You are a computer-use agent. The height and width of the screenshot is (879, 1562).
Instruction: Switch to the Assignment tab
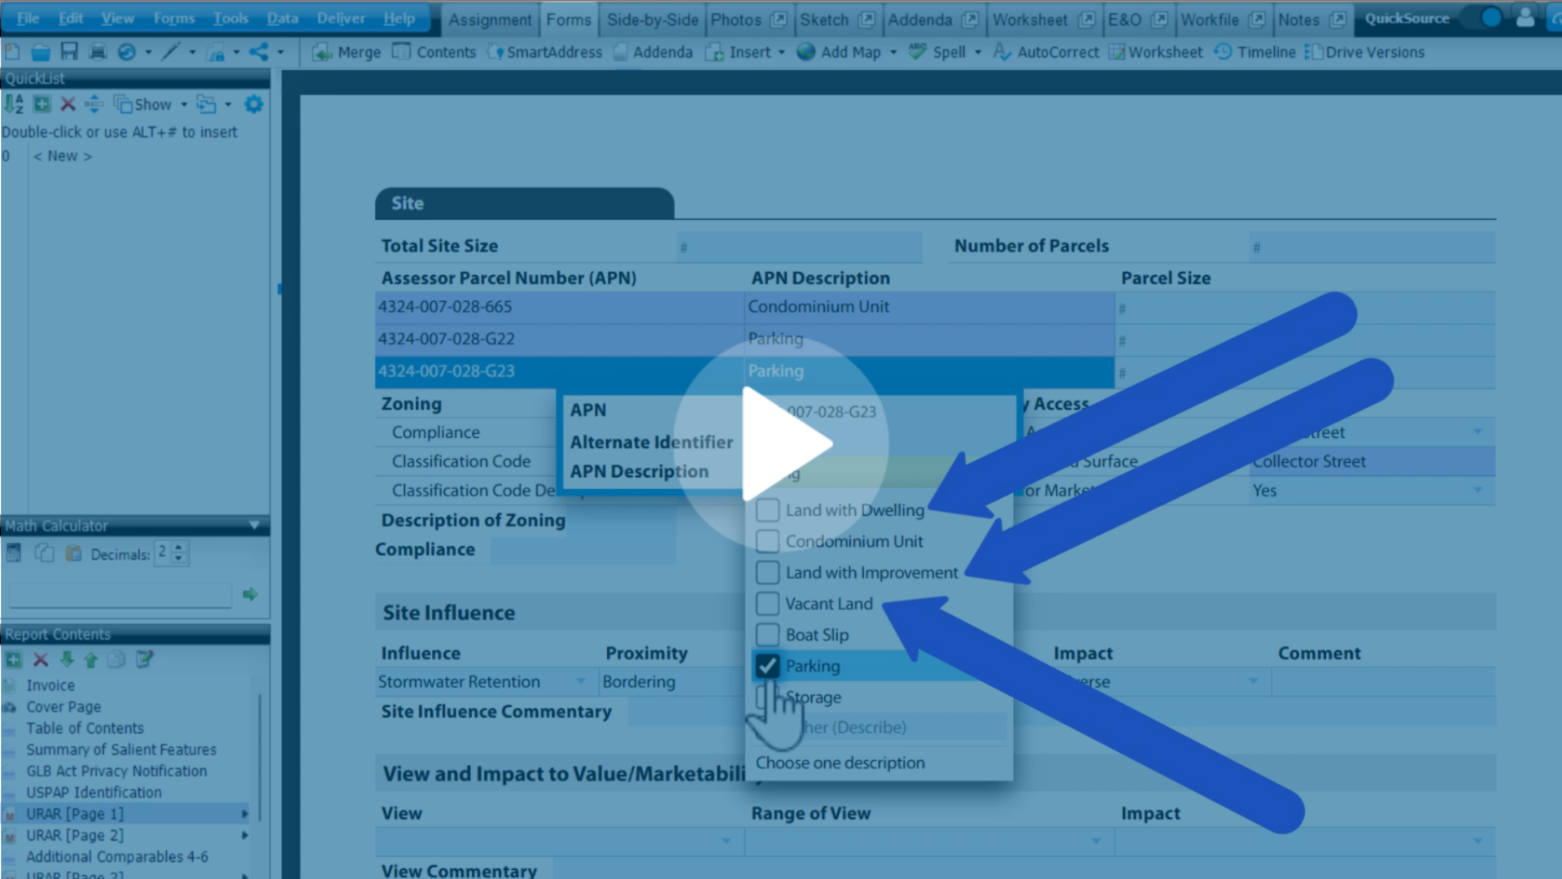[x=490, y=20]
